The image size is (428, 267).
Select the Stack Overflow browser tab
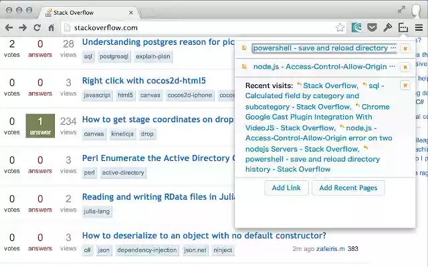[90, 13]
